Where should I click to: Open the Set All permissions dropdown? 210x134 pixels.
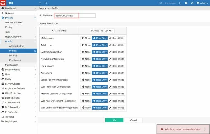pos(109,31)
